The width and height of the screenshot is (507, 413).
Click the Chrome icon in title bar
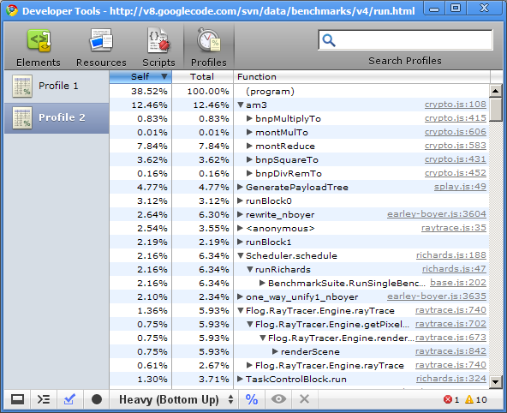[12, 10]
